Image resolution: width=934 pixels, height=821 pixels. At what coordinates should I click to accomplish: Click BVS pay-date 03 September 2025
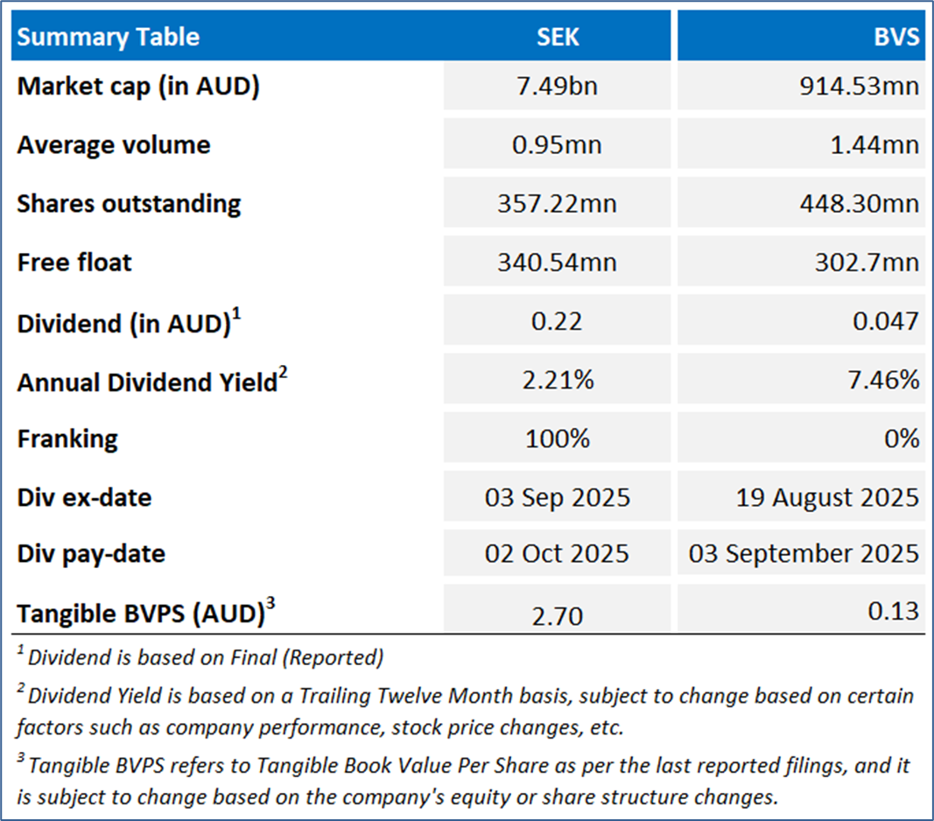coord(804,554)
